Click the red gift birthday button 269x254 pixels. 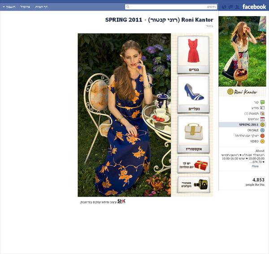(x=193, y=165)
